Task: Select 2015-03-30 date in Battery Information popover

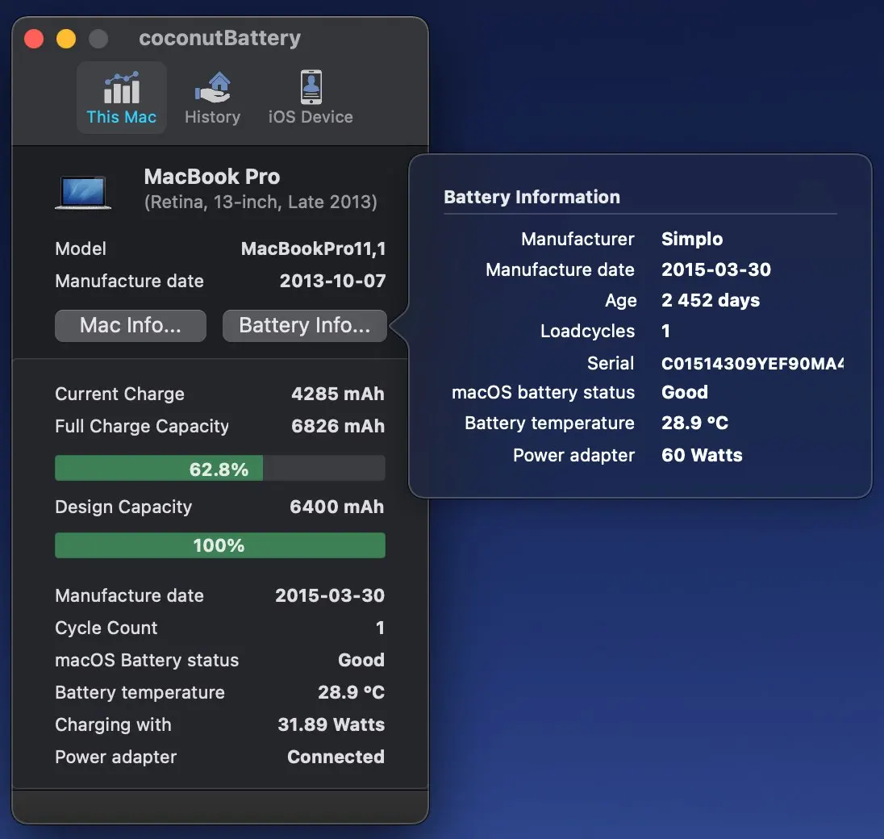Action: tap(716, 269)
